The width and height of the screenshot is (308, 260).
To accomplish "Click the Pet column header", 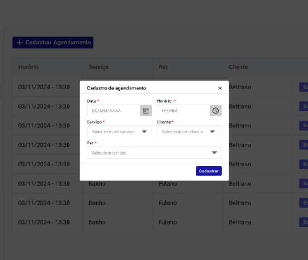I will 163,67.
